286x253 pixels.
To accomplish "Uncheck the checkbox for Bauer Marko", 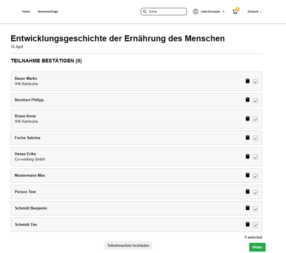I will (x=255, y=82).
